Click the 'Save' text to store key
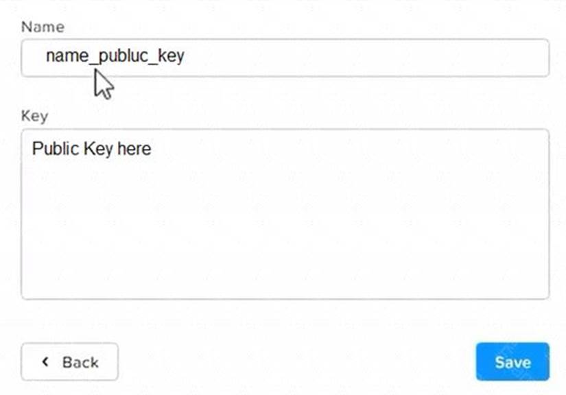Image resolution: width=566 pixels, height=395 pixels. coord(512,362)
